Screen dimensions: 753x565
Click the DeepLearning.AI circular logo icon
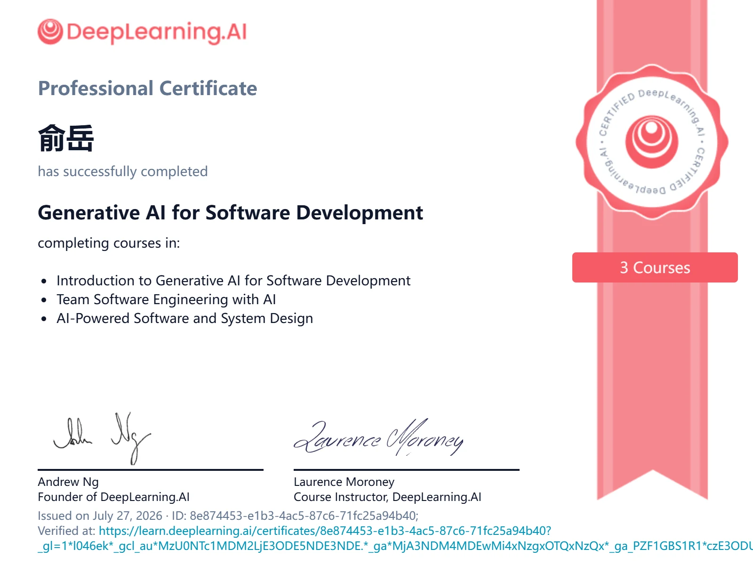tap(50, 32)
